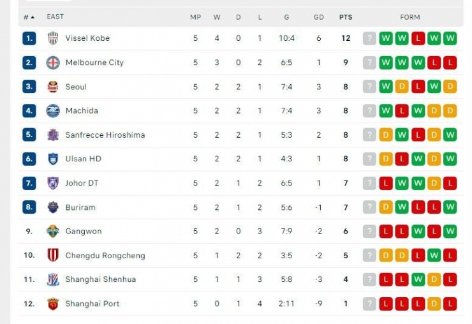Click the Shanghai Port club crest
The width and height of the screenshot is (472, 324).
(x=53, y=304)
